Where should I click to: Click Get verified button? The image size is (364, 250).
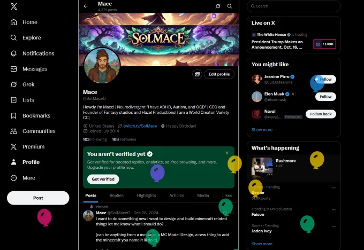coord(103,179)
